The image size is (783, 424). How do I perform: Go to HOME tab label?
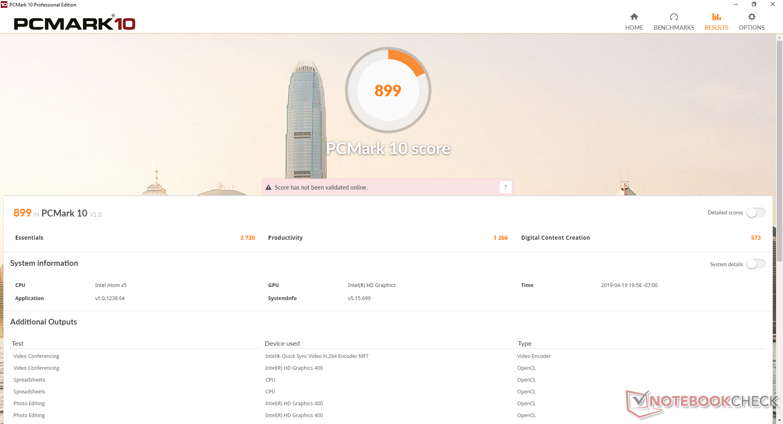(634, 28)
